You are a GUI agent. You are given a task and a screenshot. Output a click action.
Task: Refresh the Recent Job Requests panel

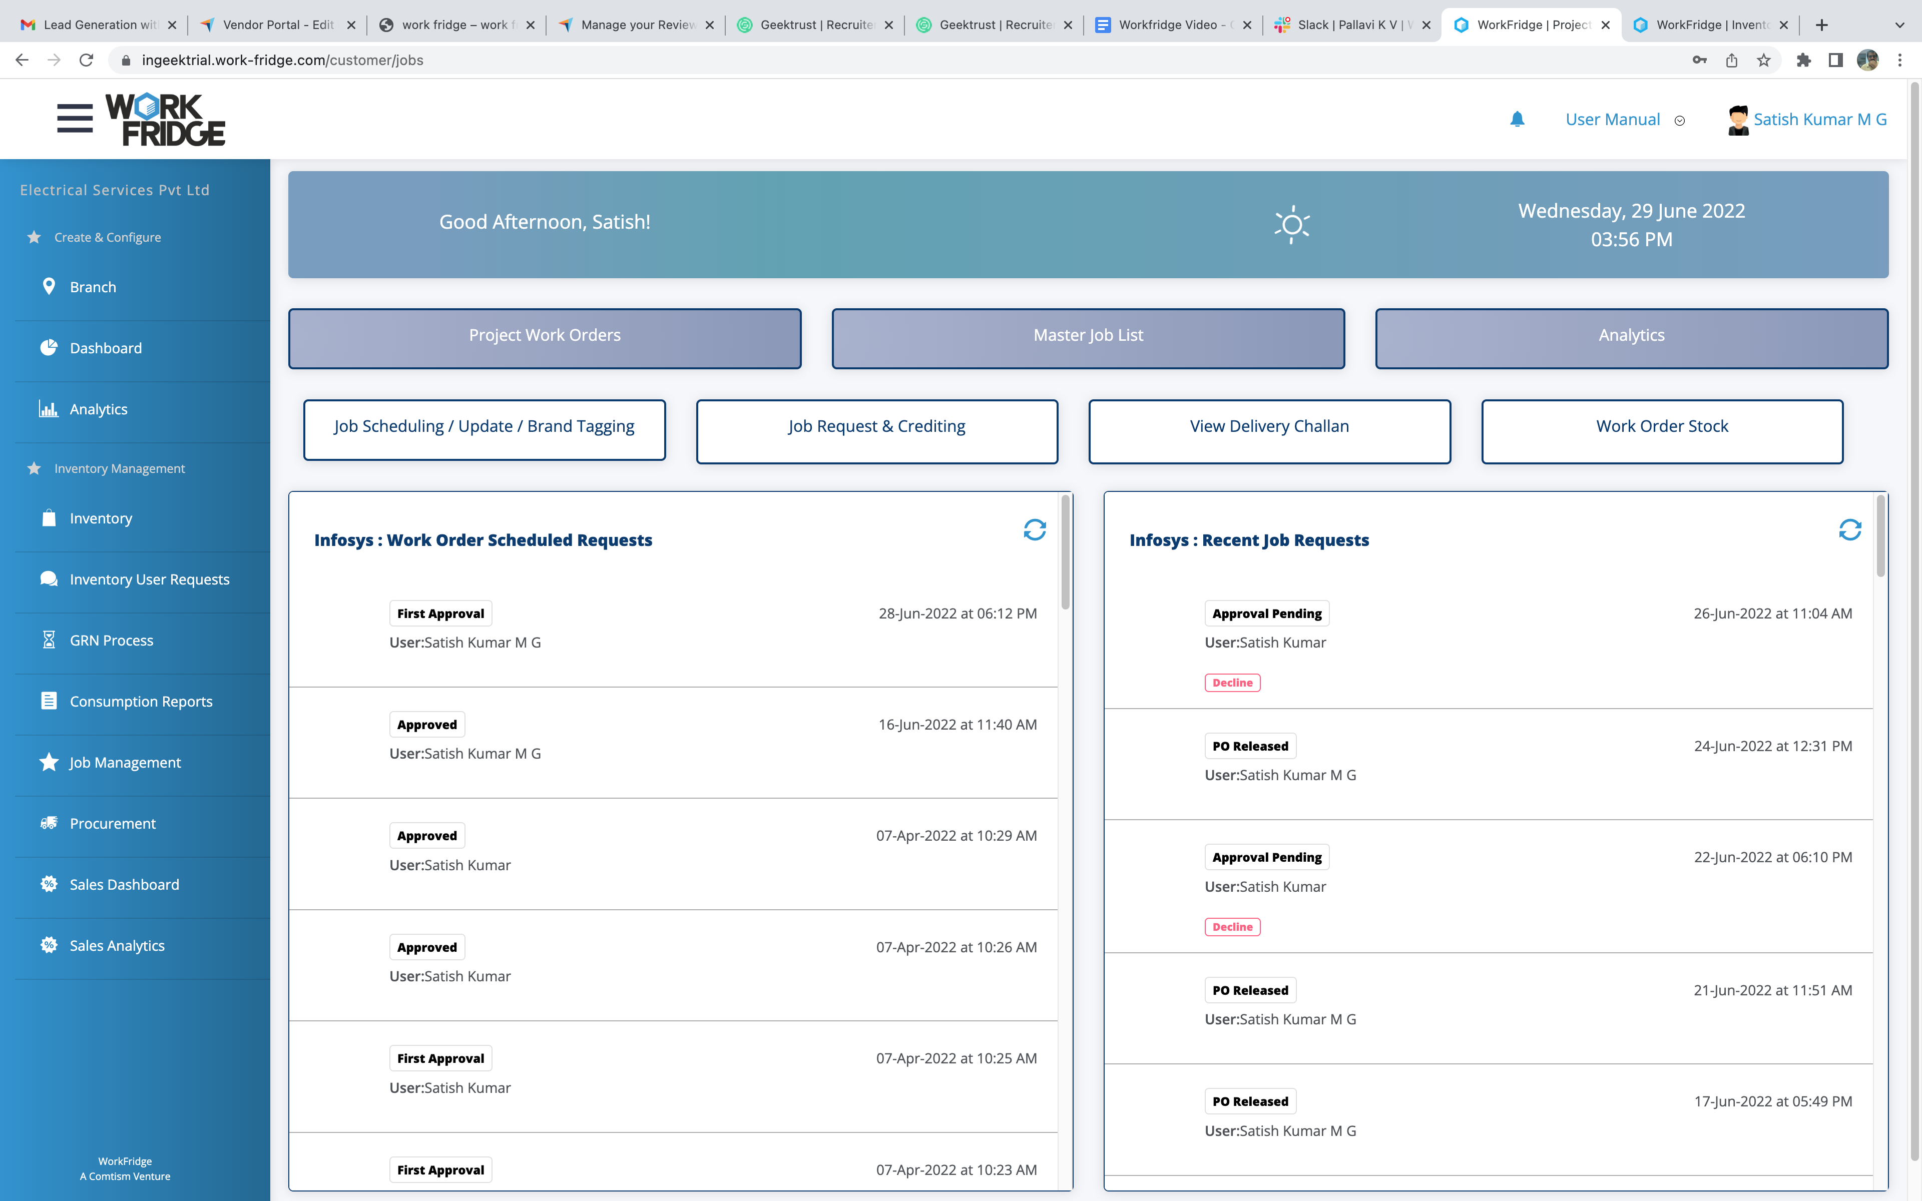pyautogui.click(x=1850, y=530)
